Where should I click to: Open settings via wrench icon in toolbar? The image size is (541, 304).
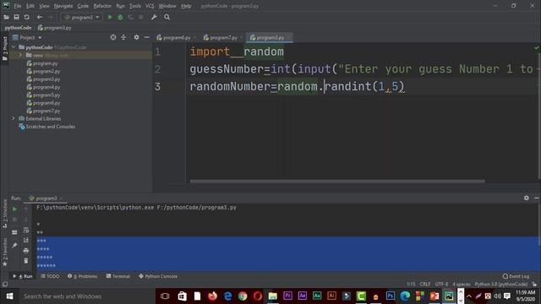point(154,17)
